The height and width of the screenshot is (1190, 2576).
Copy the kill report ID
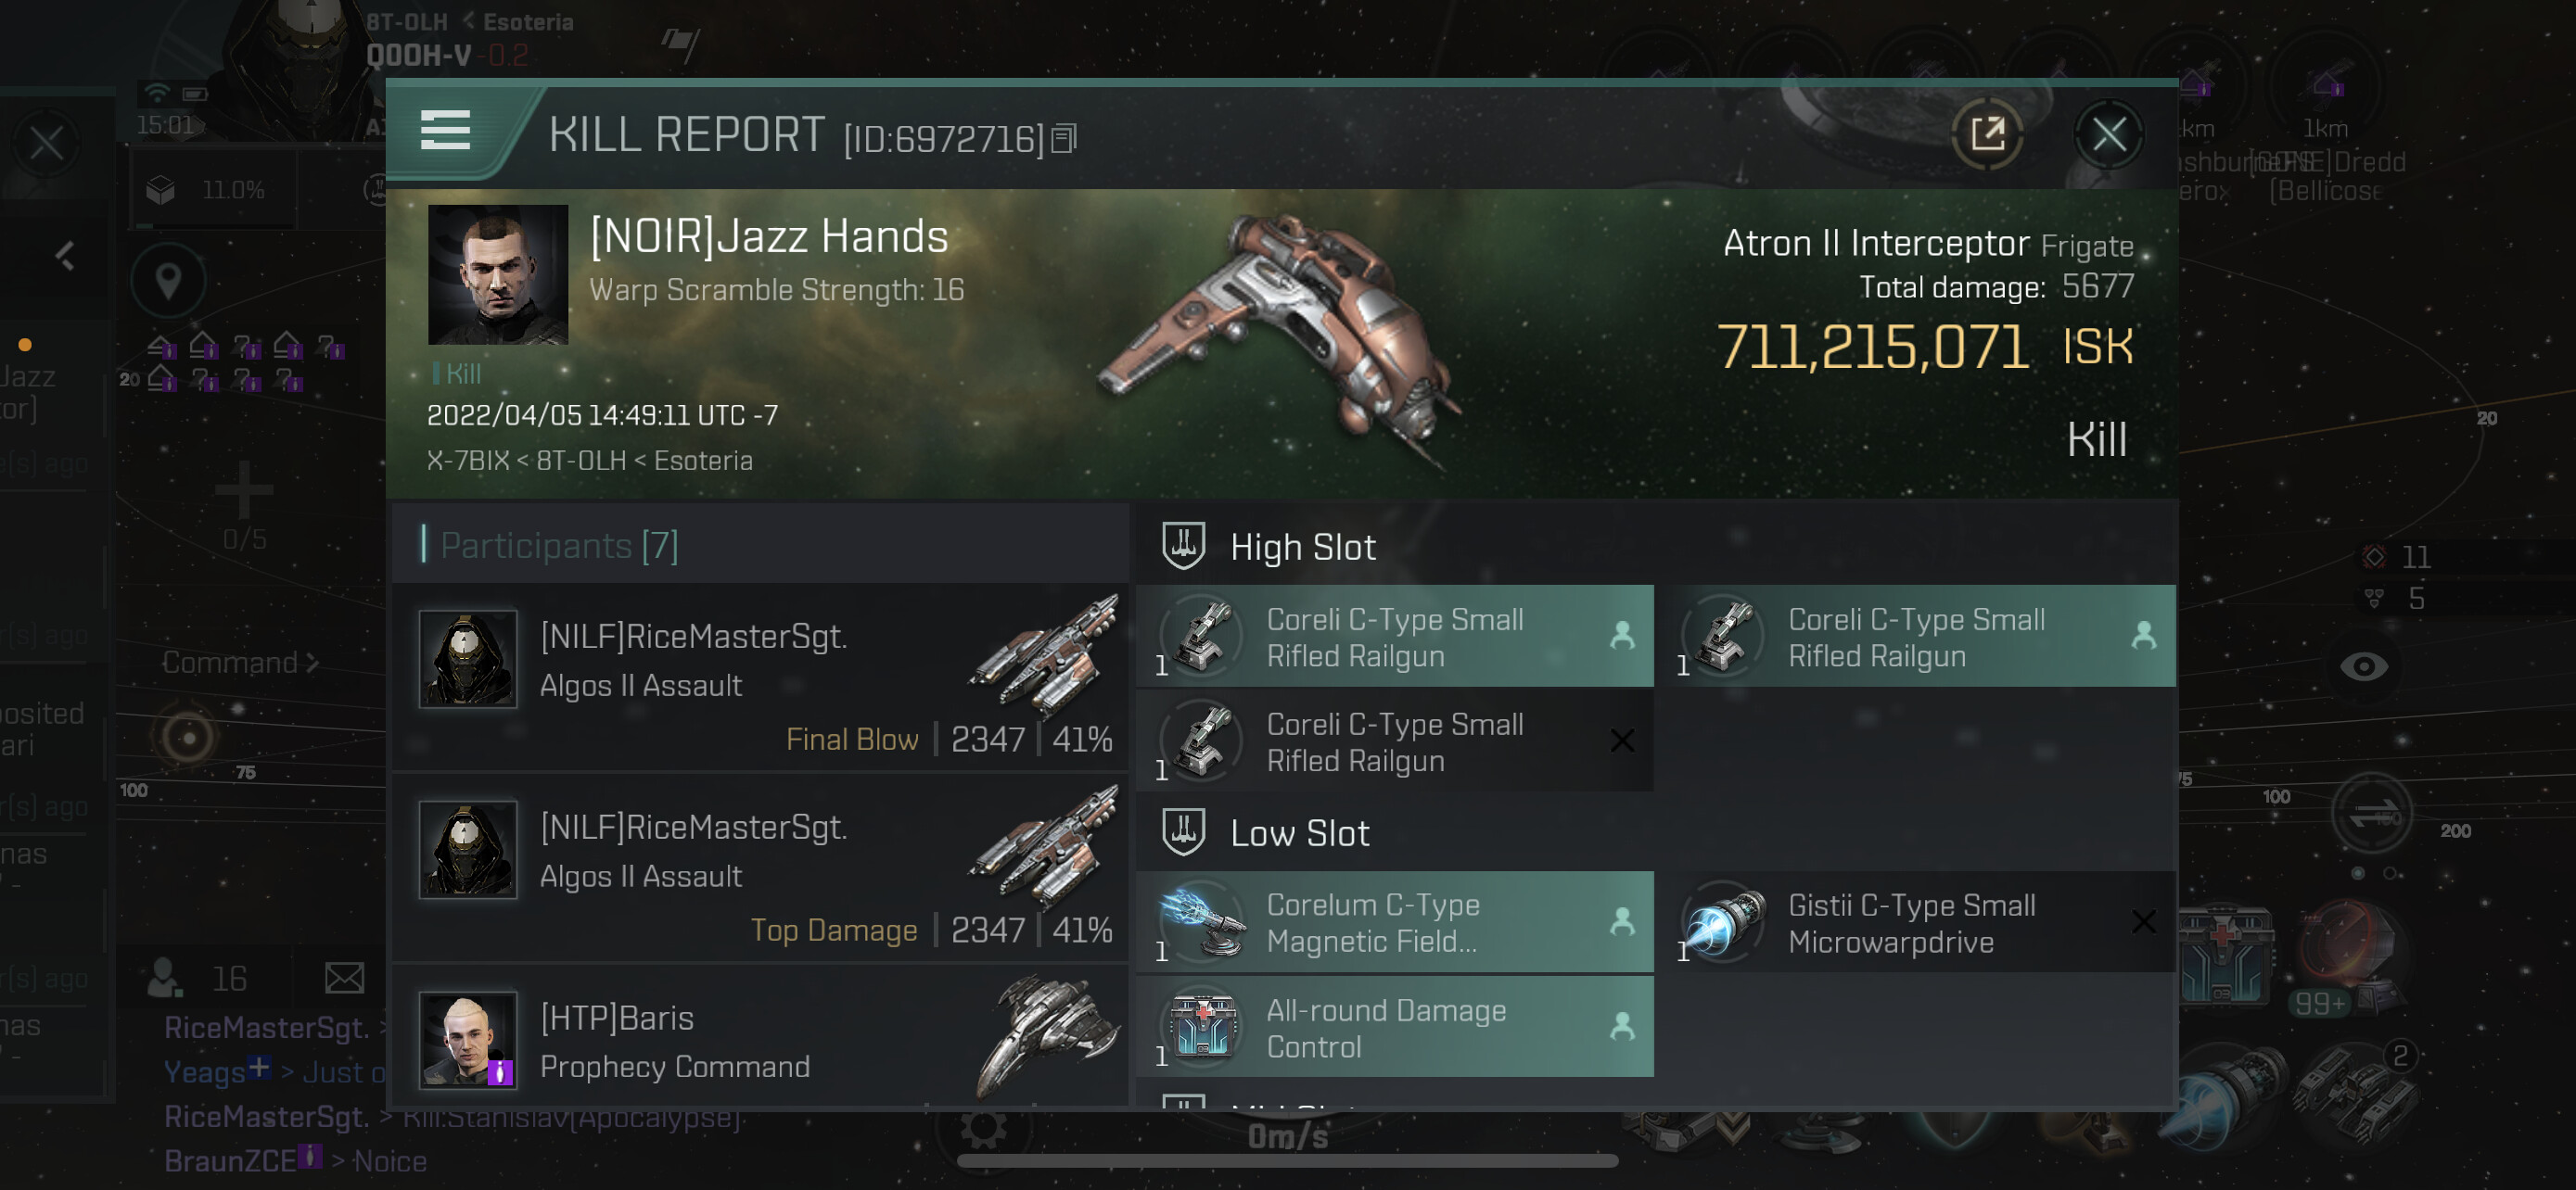1064,139
